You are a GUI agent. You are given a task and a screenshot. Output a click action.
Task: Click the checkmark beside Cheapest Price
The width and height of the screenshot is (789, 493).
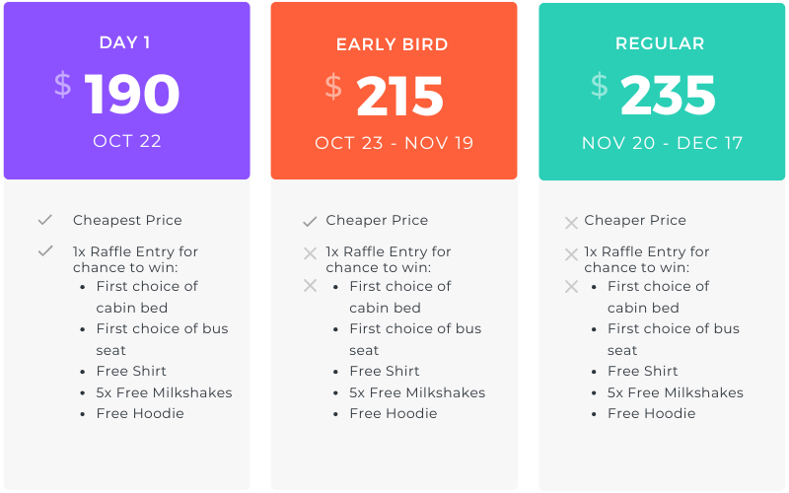[44, 220]
